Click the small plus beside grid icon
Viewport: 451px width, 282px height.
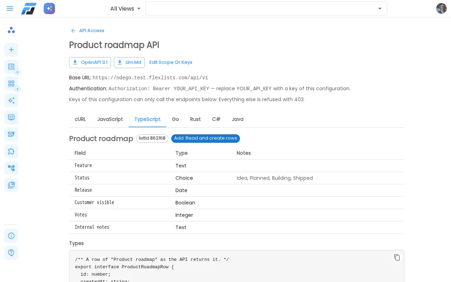click(17, 89)
